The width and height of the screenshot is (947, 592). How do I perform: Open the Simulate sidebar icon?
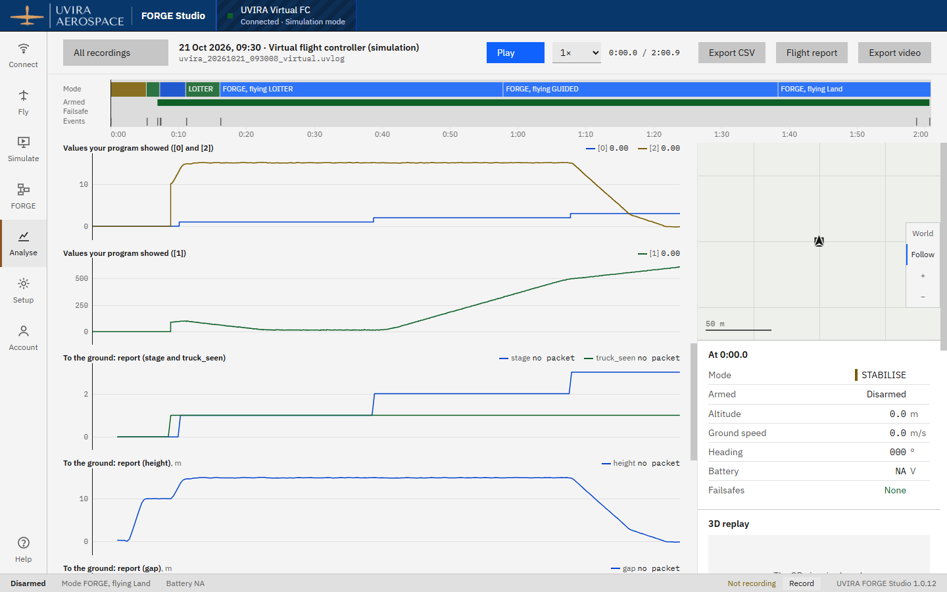click(23, 149)
